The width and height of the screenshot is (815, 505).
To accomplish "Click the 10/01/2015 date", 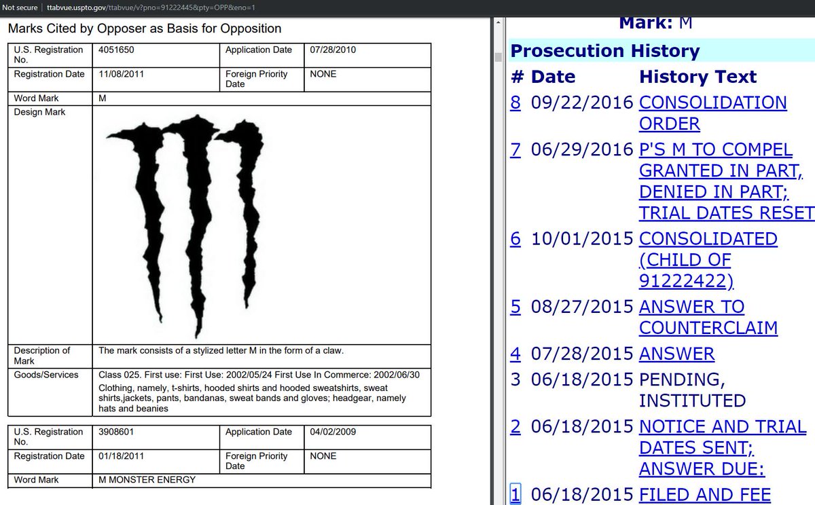I will coord(582,239).
